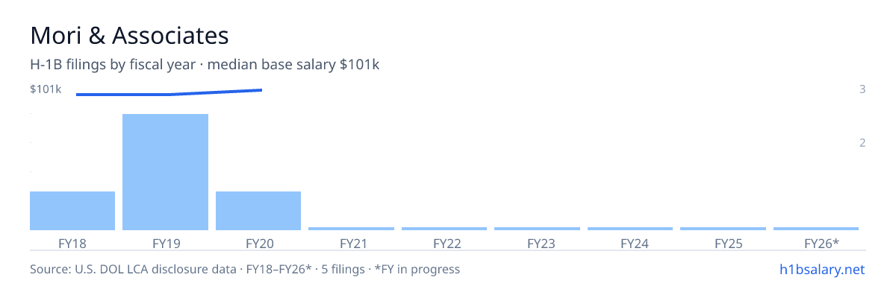Click the thin FY25 bar
Image resolution: width=896 pixels, height=298 pixels.
click(723, 228)
